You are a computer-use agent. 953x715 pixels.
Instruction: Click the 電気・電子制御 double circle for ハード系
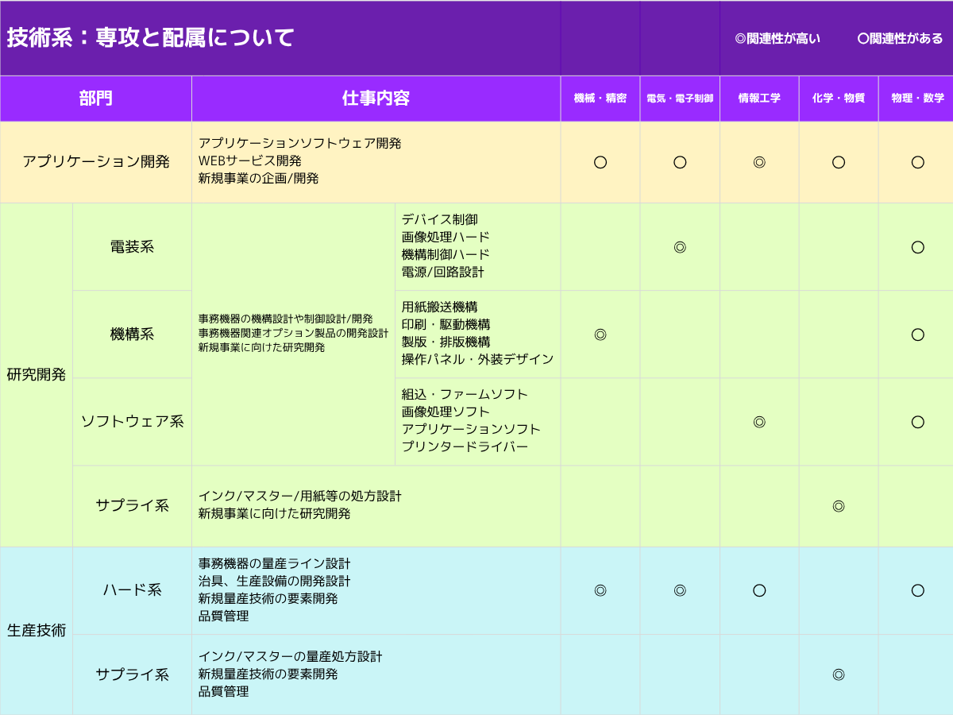680,590
